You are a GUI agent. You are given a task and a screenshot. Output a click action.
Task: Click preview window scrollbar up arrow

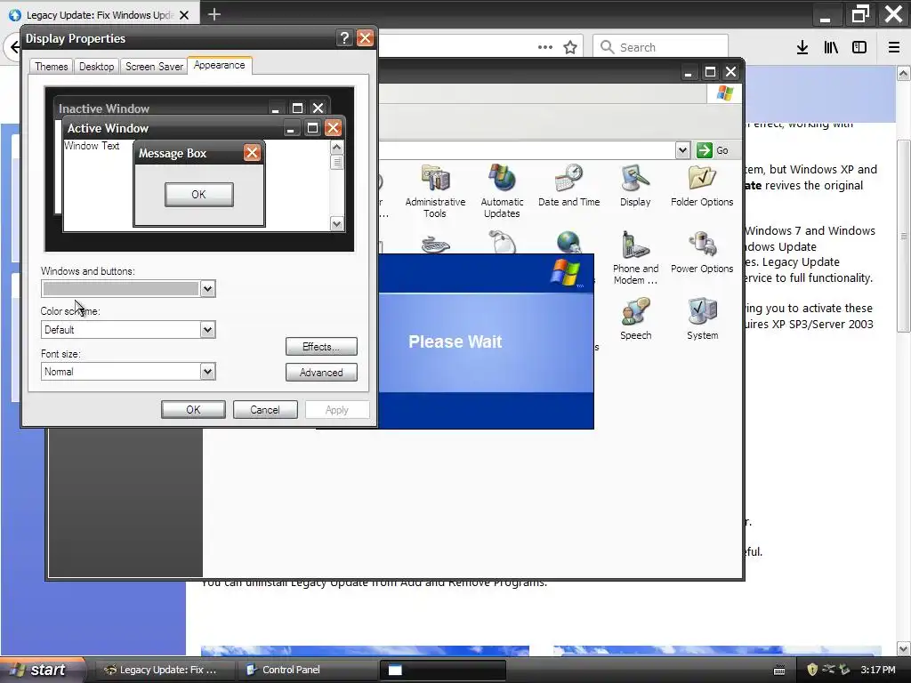[337, 148]
